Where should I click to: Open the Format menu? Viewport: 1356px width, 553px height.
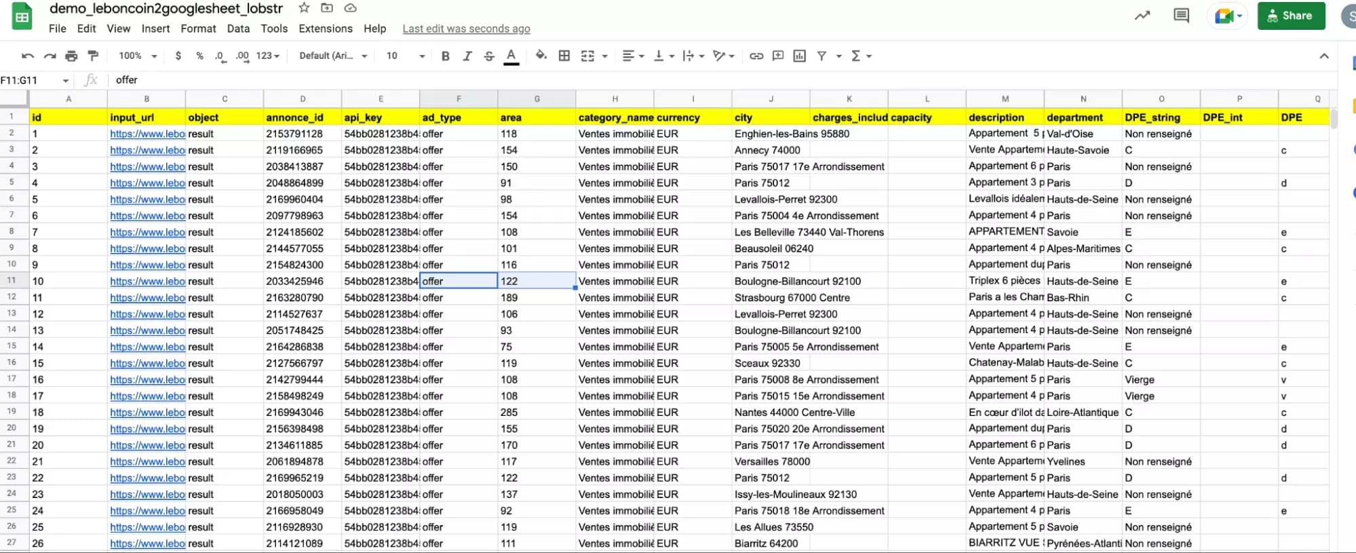pos(198,28)
